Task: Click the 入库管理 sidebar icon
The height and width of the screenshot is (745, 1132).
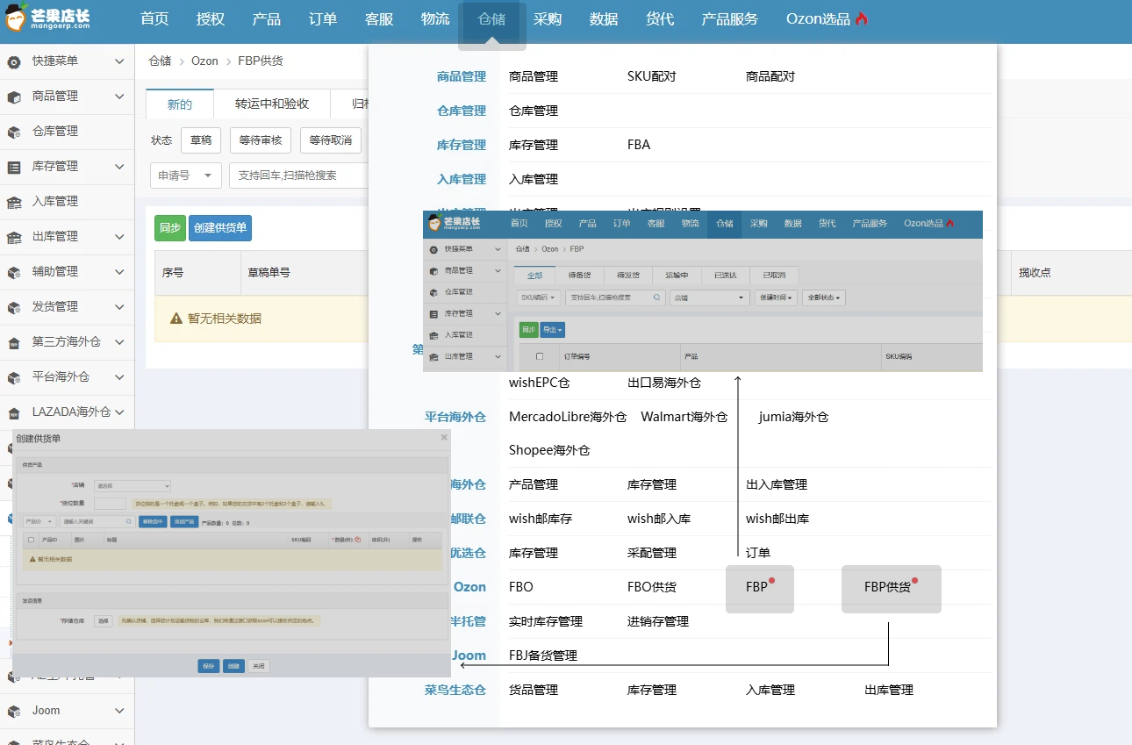Action: point(14,202)
